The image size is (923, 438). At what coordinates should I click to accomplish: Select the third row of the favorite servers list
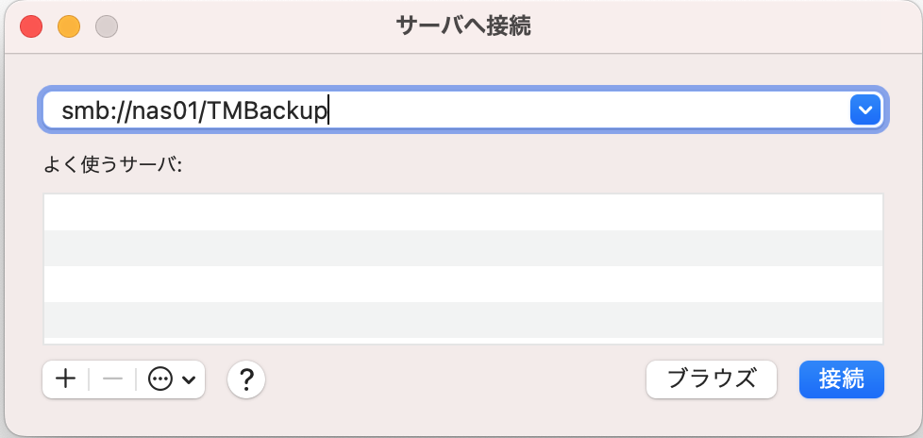coord(462,284)
